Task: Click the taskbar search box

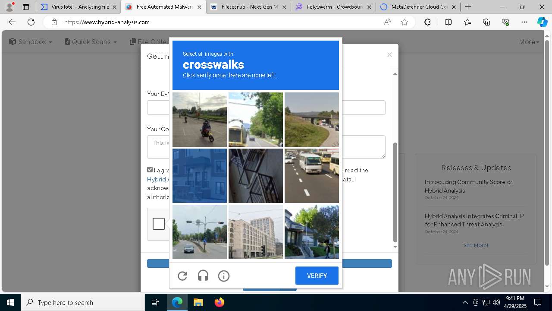Action: click(83, 302)
